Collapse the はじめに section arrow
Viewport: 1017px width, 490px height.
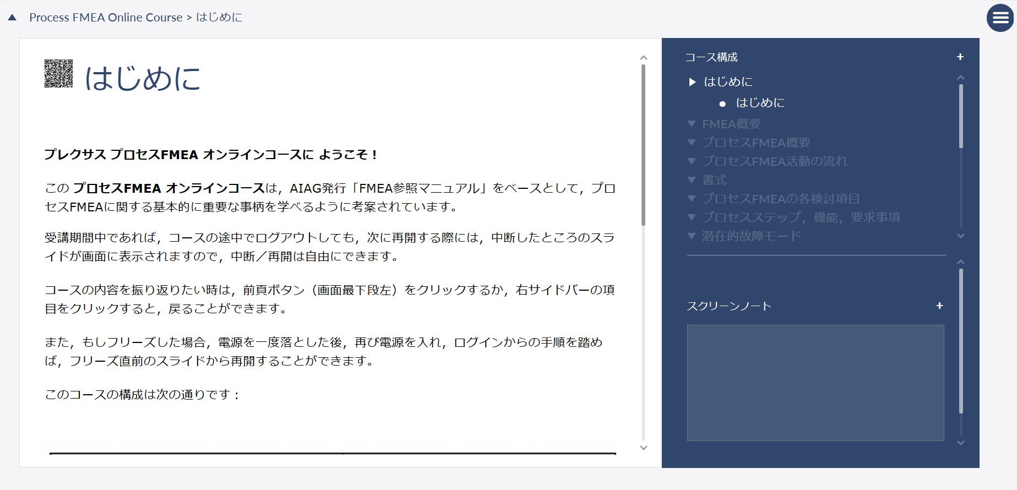(693, 82)
